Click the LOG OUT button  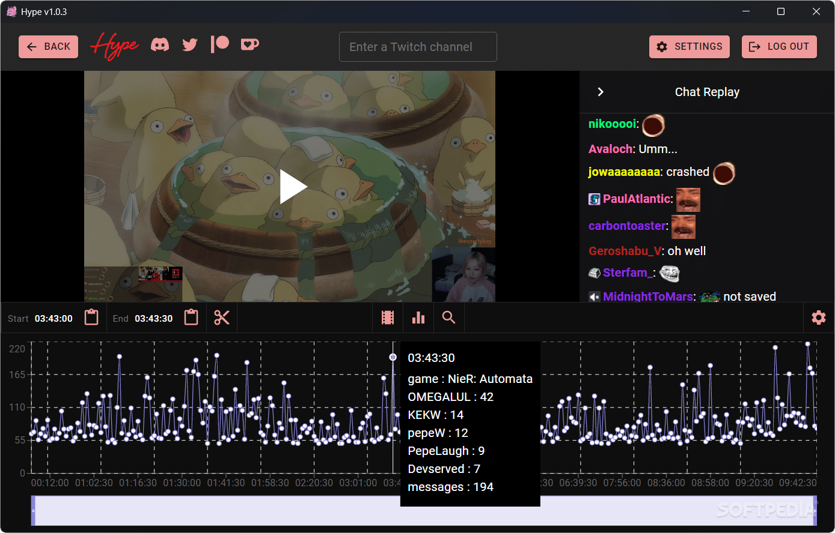tap(779, 47)
